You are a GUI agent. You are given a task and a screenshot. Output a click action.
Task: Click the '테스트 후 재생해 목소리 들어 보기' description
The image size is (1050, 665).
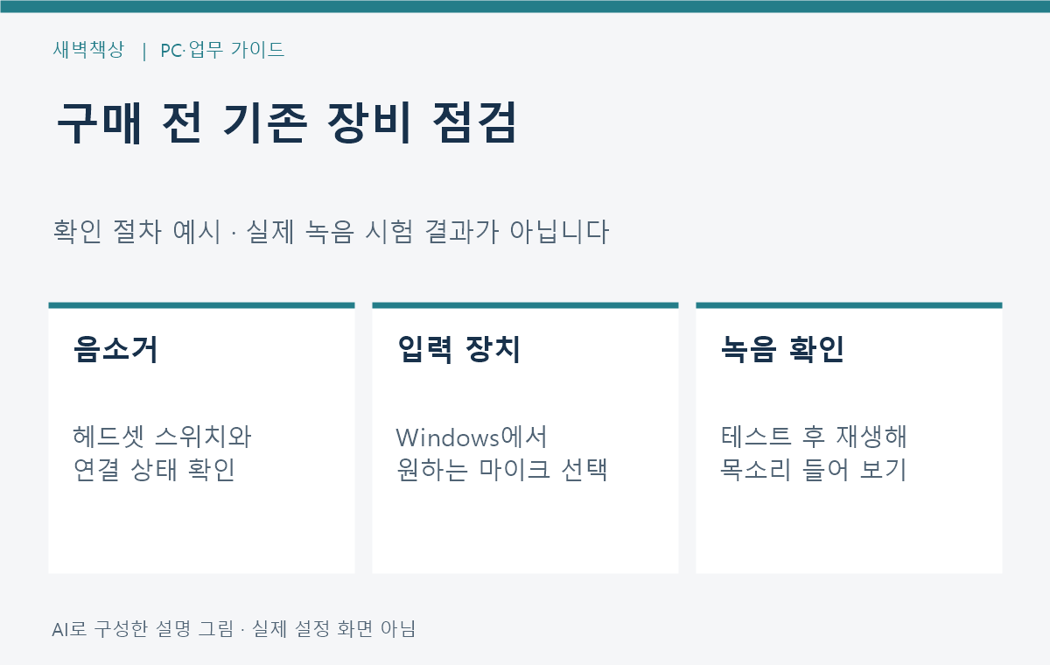pyautogui.click(x=814, y=453)
